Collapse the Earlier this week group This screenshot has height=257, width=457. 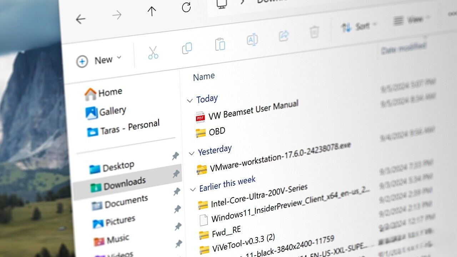(x=193, y=189)
